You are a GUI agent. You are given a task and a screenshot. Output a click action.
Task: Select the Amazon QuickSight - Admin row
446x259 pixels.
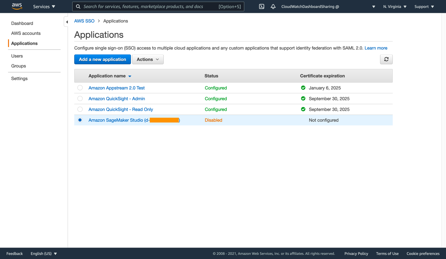click(x=80, y=98)
